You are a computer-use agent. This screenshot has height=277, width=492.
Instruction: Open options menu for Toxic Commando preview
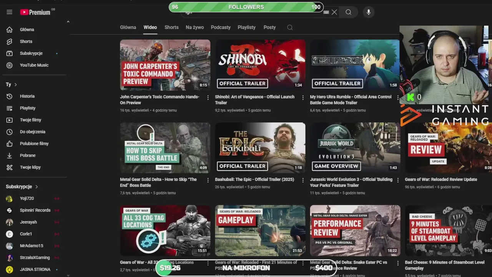click(208, 98)
